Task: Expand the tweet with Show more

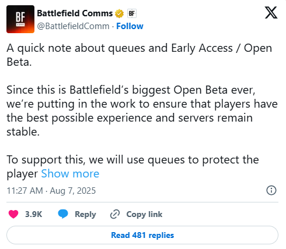Action: [70, 173]
